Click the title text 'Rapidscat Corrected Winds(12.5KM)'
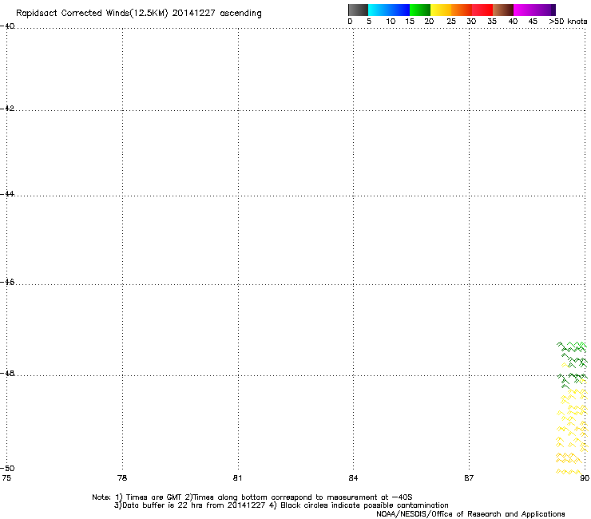591x519 pixels. 92,14
